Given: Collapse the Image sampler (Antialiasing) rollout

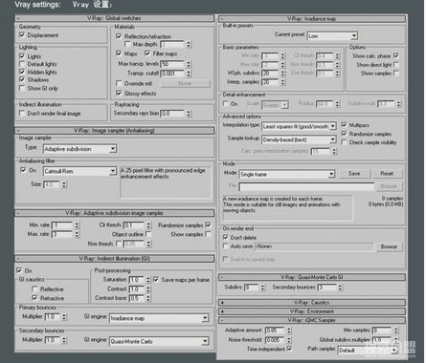Looking at the screenshot, I should pos(114,131).
